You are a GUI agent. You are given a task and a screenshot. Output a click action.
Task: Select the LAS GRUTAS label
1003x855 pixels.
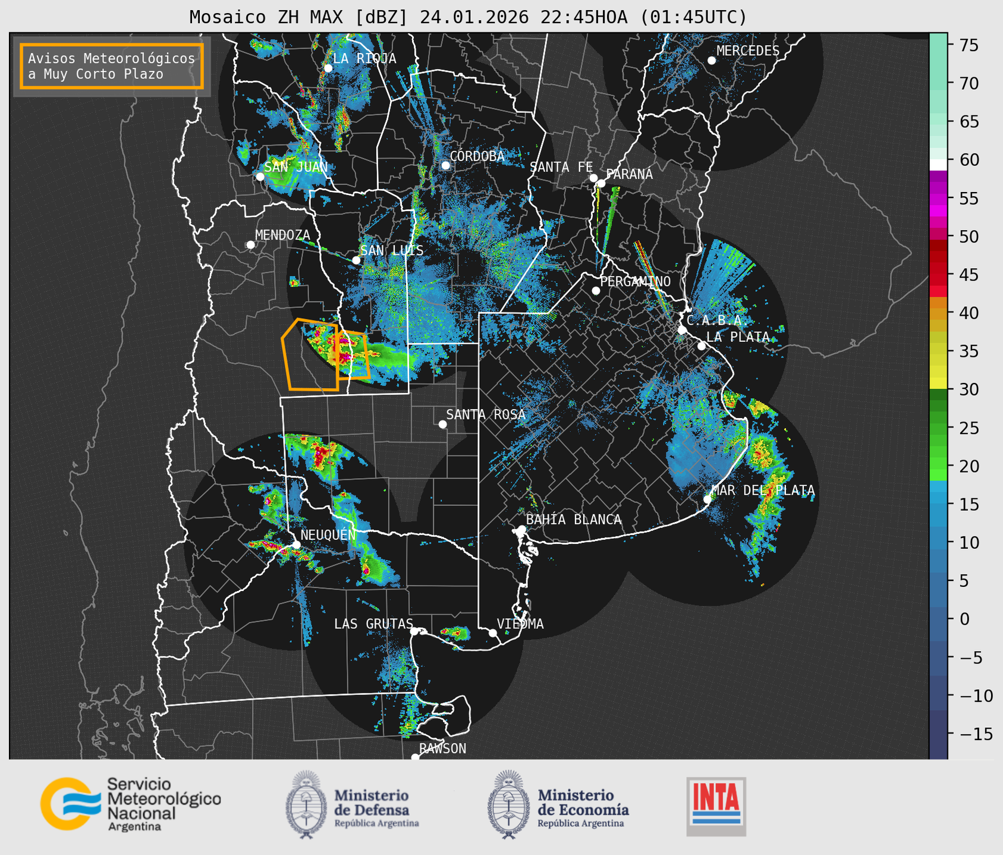coord(373,624)
